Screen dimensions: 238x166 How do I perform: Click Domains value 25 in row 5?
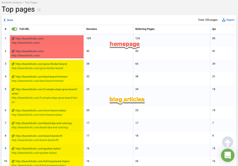point(88,89)
